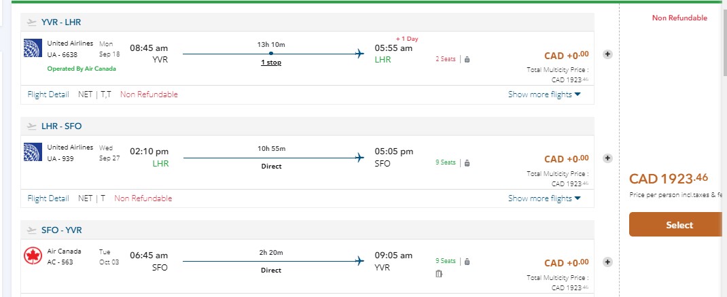Click the baggage icon on the LHR-SFO flight
This screenshot has width=727, height=297.
pos(467,162)
